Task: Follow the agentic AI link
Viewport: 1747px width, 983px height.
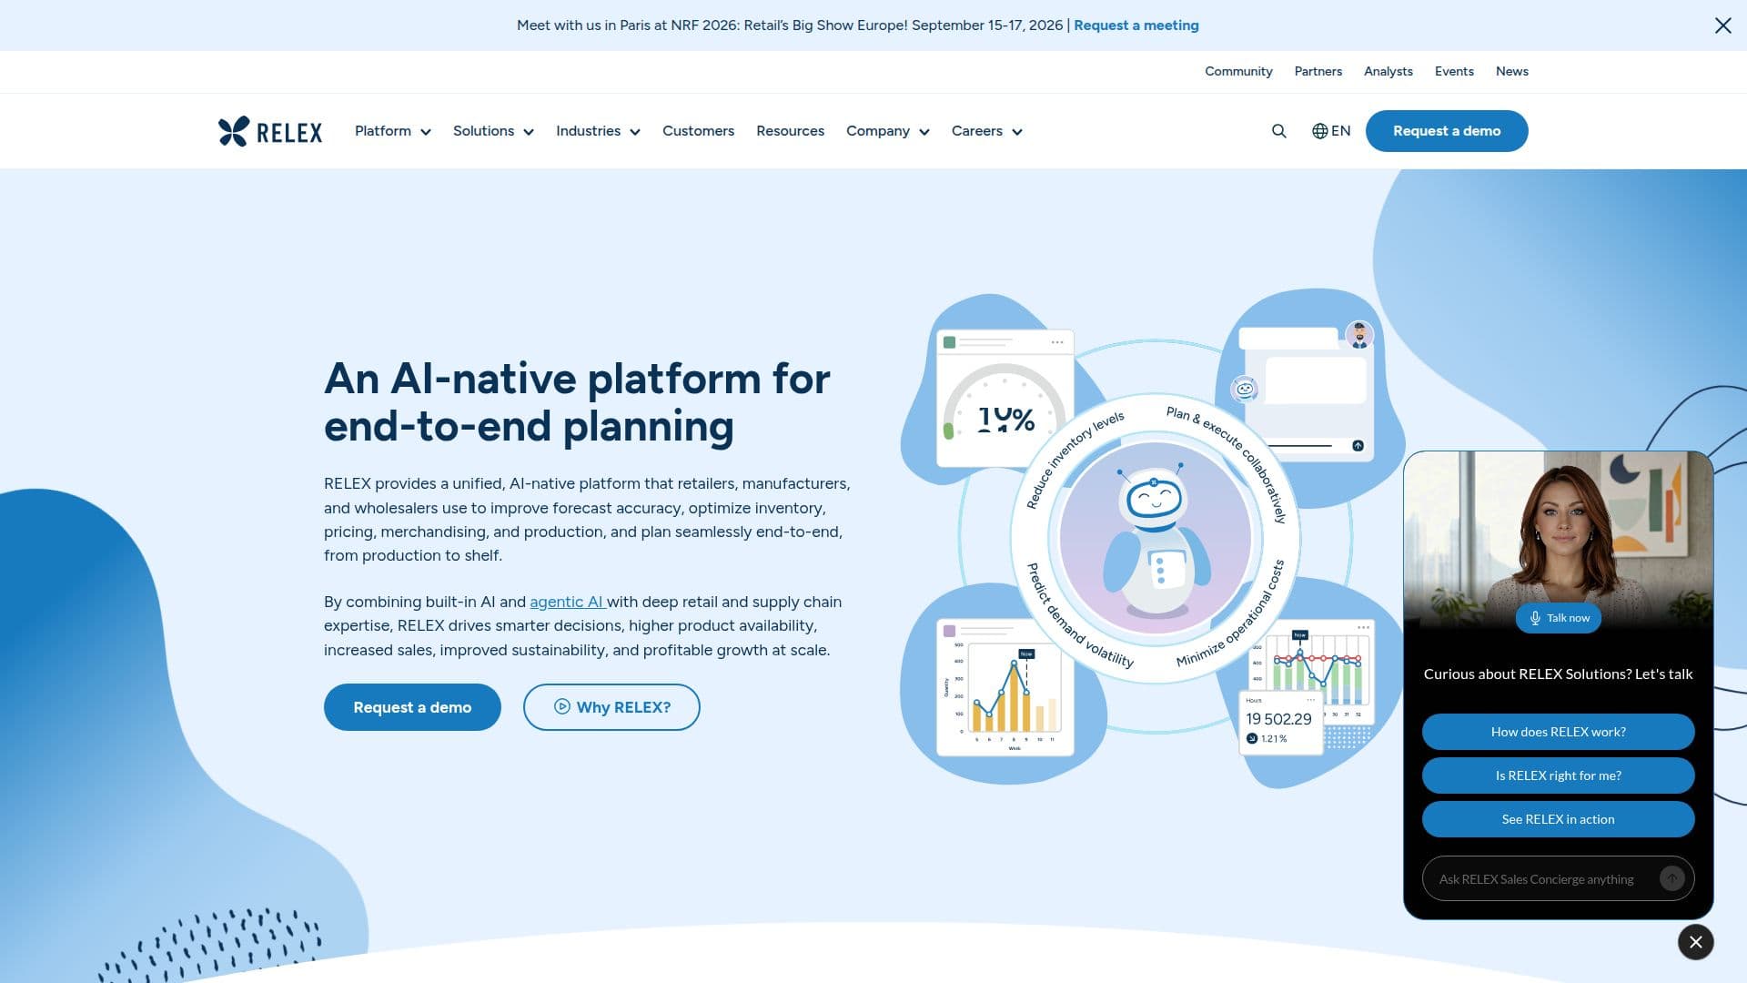Action: click(x=567, y=602)
